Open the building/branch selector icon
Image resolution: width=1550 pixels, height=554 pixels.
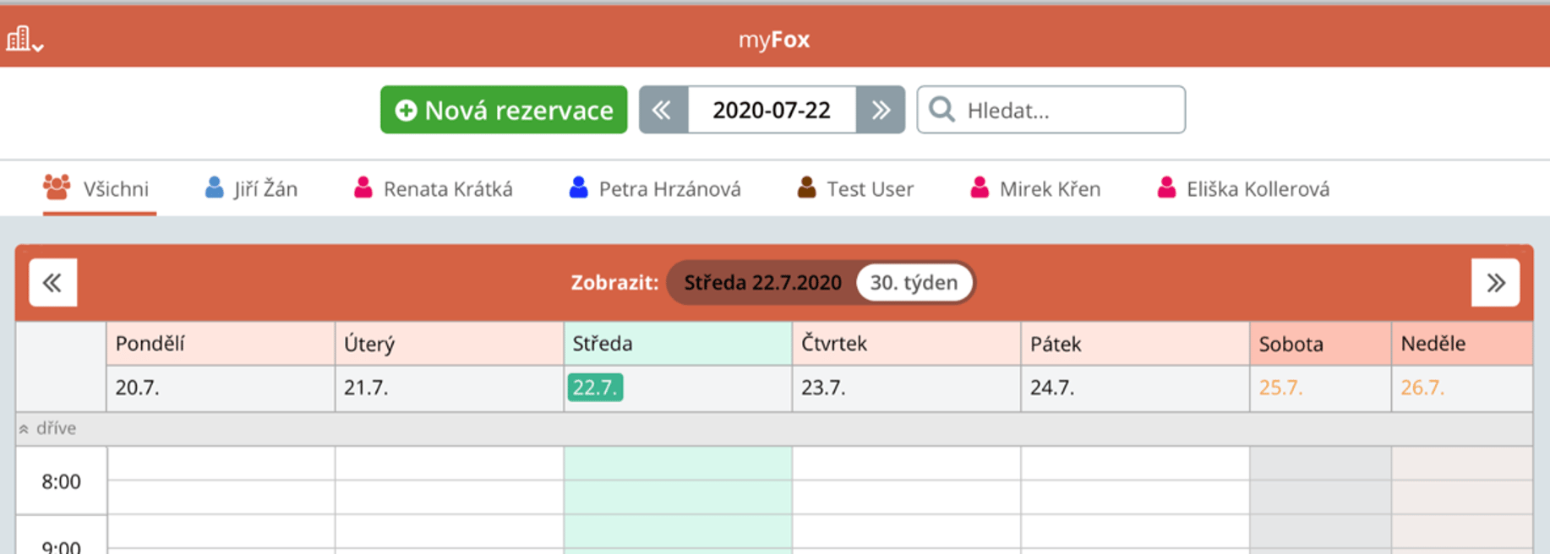coord(25,39)
